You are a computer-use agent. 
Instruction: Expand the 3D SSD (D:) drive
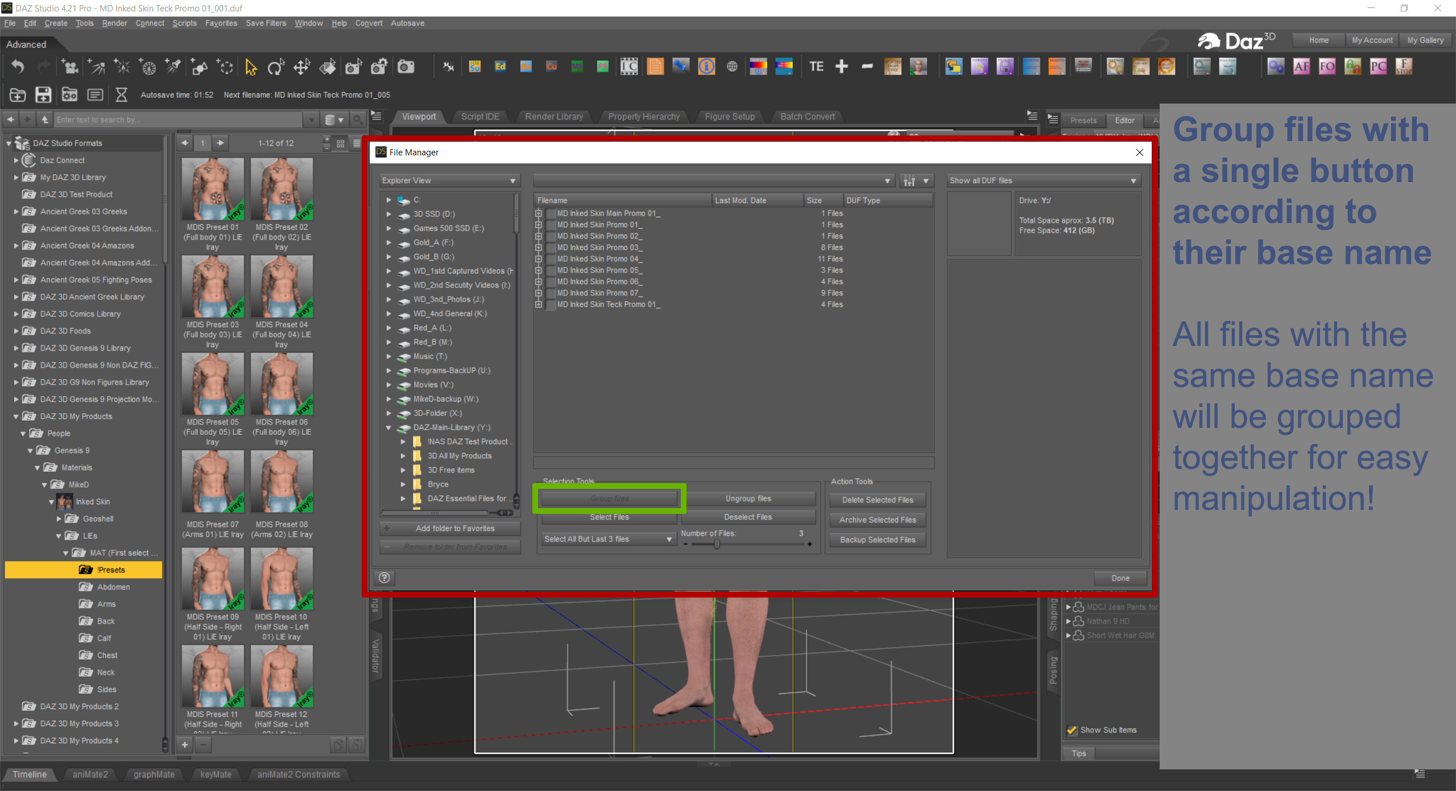389,214
